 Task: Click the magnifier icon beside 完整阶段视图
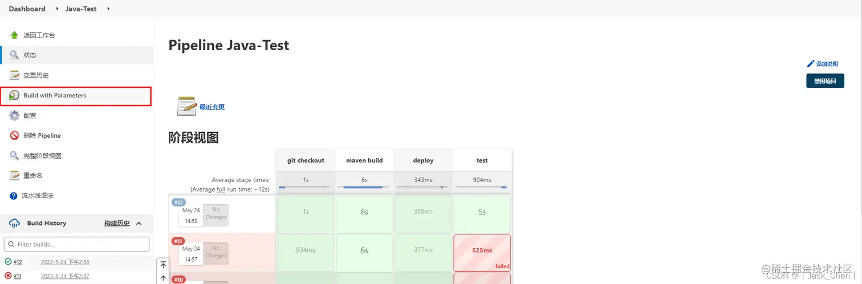14,155
